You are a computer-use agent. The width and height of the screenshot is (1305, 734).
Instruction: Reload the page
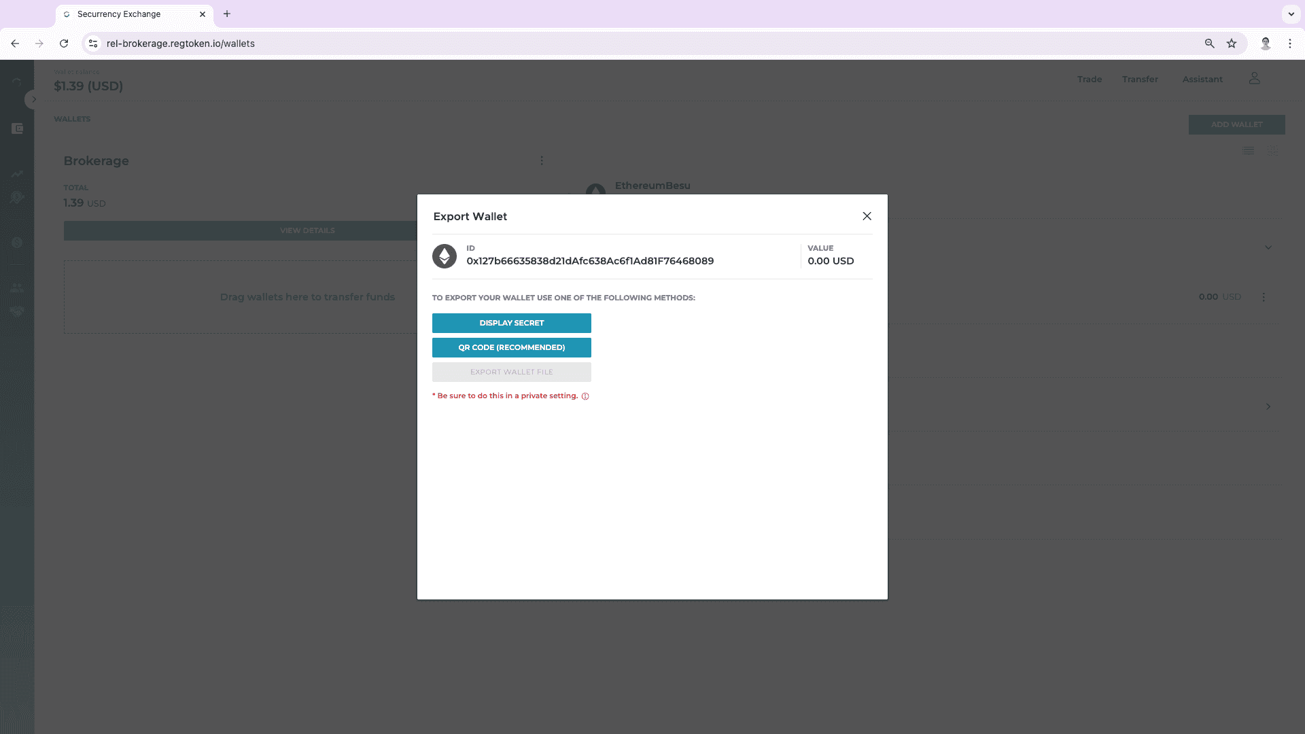point(64,43)
